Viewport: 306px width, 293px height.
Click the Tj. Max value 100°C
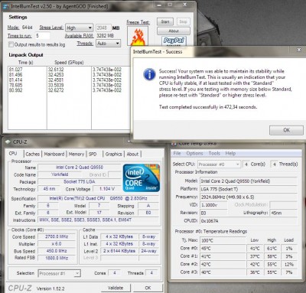223,240
